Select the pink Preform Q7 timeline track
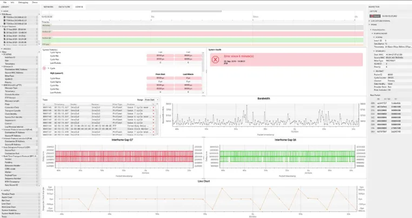 pos(202,33)
